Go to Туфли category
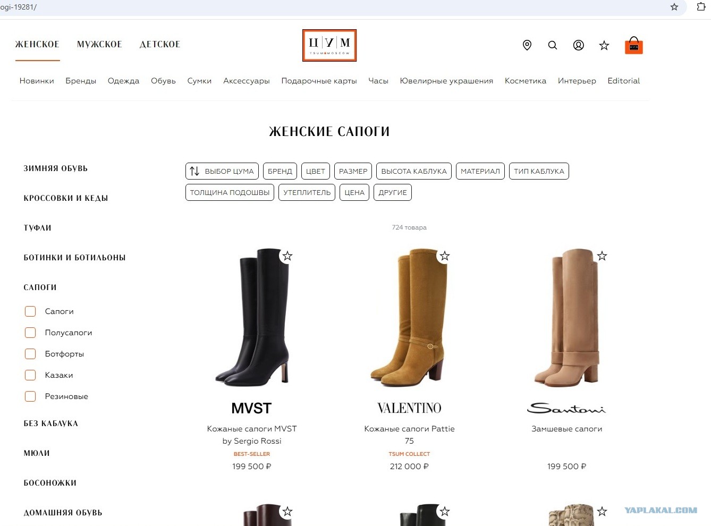Screen dimensions: 711x526 point(38,228)
